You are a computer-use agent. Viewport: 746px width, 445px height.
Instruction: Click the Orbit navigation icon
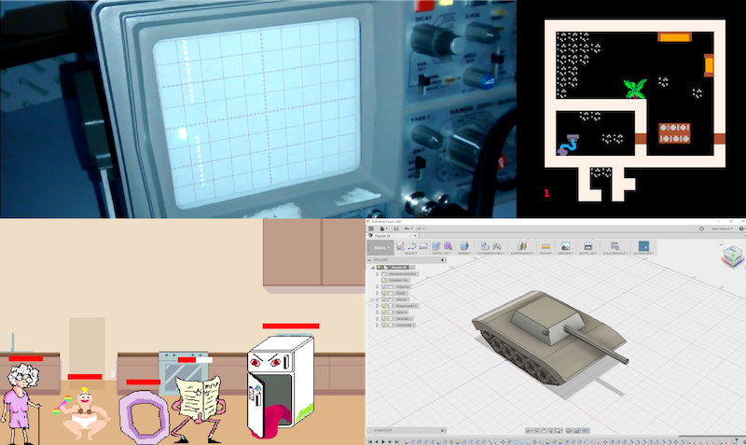tap(528, 430)
